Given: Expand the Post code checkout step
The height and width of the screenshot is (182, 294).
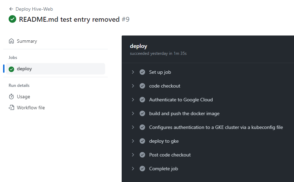Looking at the screenshot, I should [133, 155].
